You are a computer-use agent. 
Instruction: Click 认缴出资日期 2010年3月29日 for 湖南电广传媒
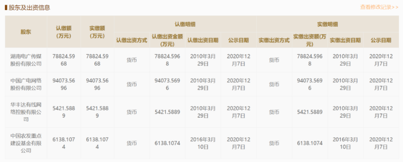203,60
